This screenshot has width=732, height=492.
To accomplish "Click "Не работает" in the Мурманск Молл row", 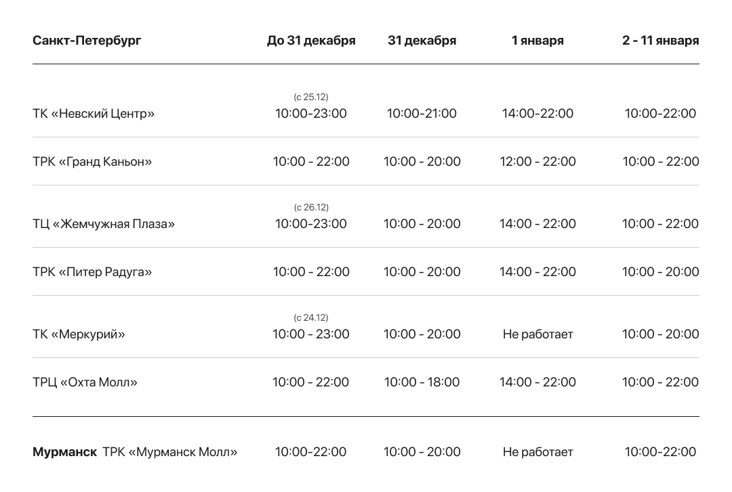I will (537, 452).
